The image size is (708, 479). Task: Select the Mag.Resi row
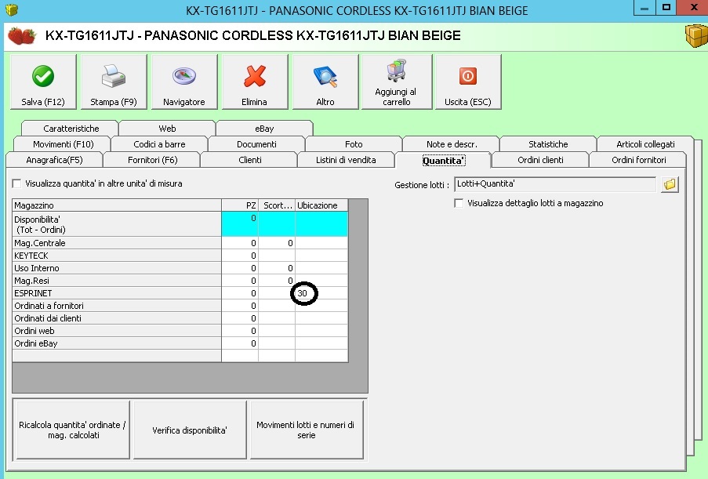(x=180, y=281)
